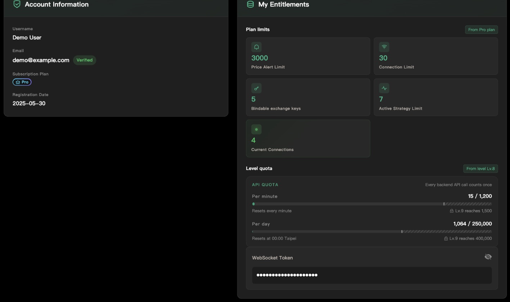This screenshot has width=510, height=302.
Task: Click the From level Lv.8 badge
Action: click(480, 168)
